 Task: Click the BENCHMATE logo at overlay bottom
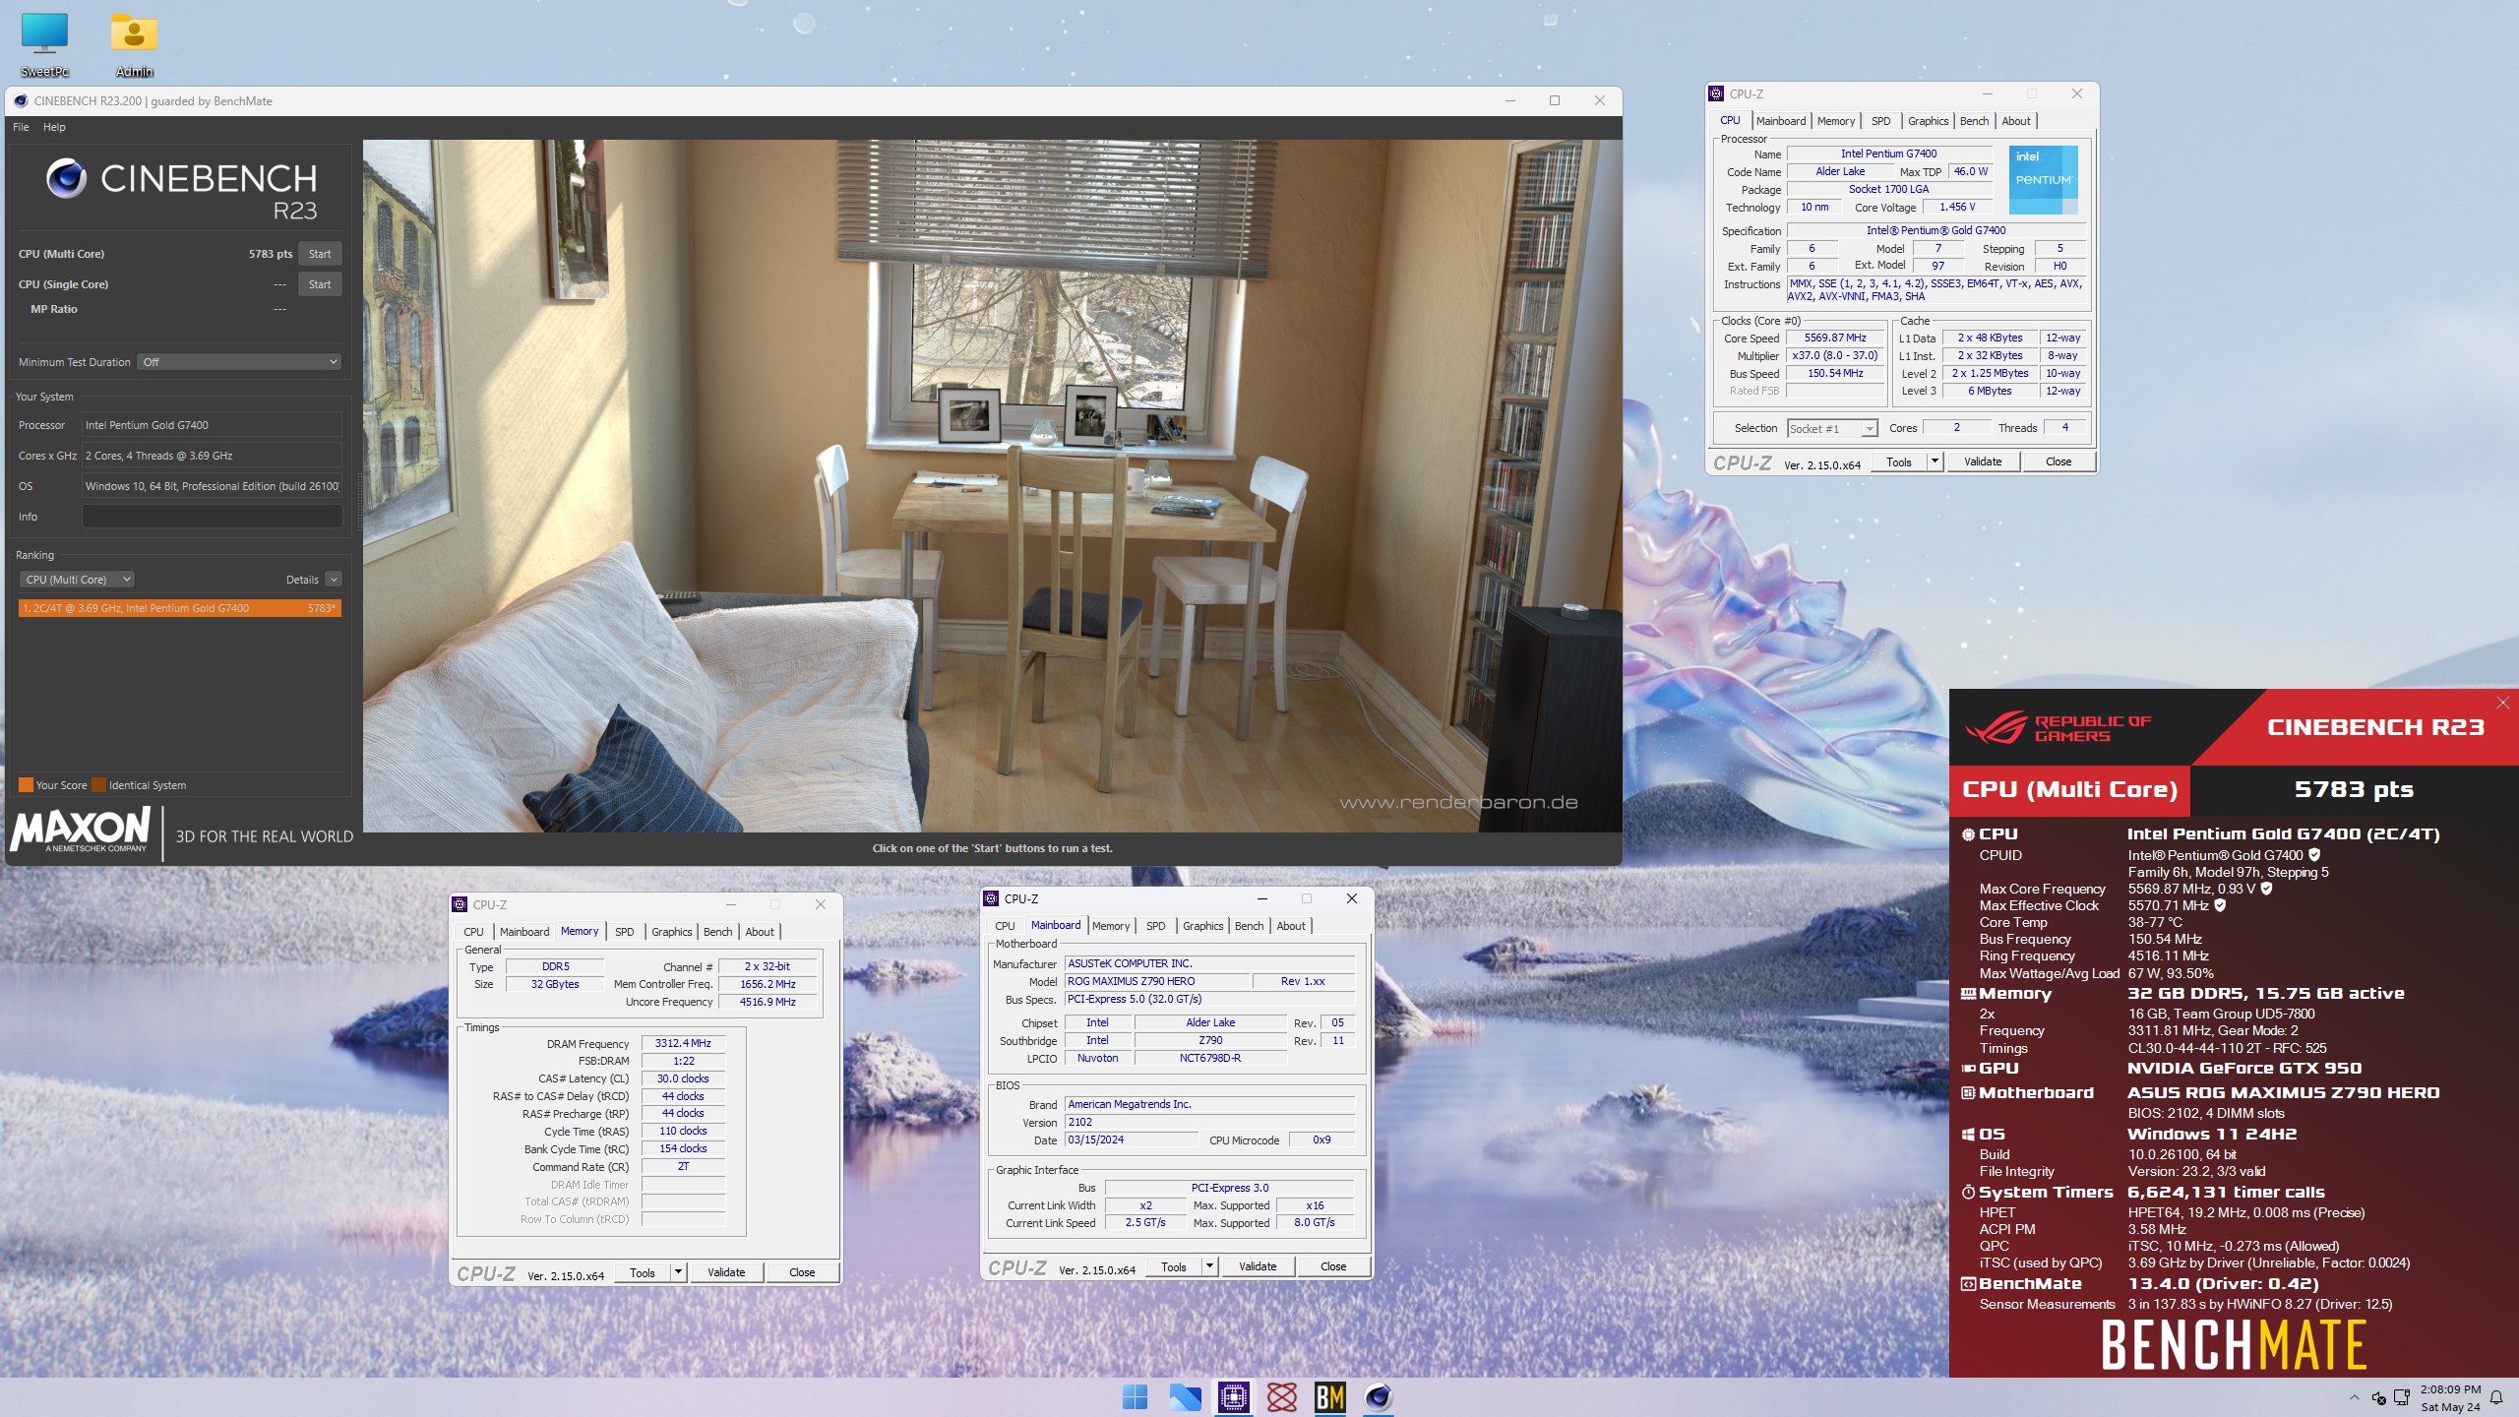2234,1344
